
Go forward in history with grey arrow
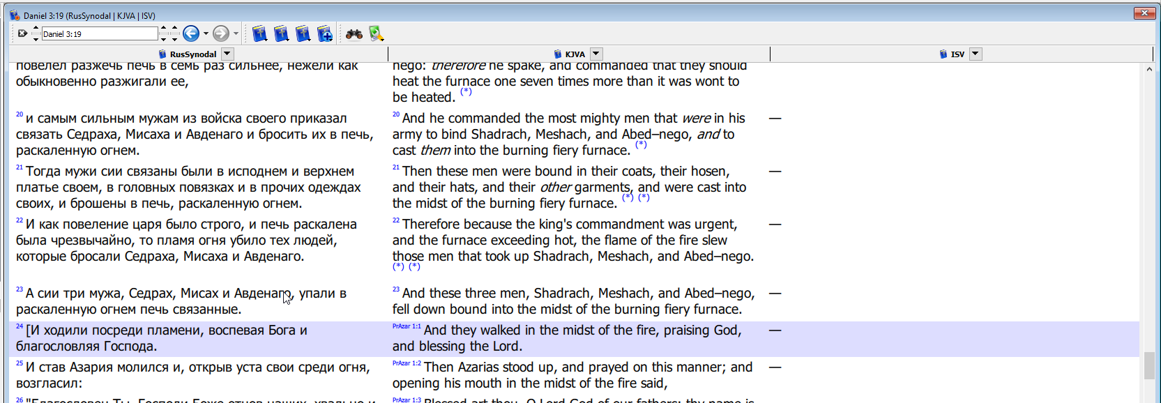point(220,33)
